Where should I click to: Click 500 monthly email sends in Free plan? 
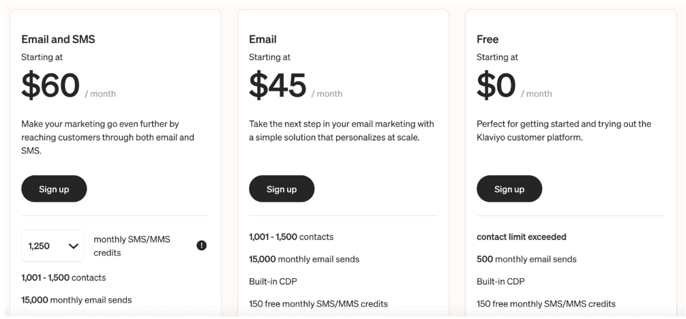point(526,259)
